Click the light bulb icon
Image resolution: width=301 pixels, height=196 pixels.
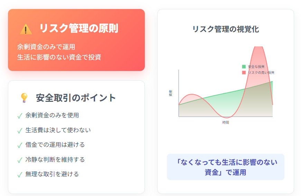coord(24,98)
